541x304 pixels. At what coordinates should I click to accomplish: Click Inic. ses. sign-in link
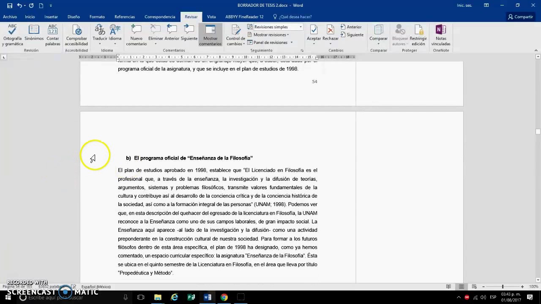click(x=464, y=5)
